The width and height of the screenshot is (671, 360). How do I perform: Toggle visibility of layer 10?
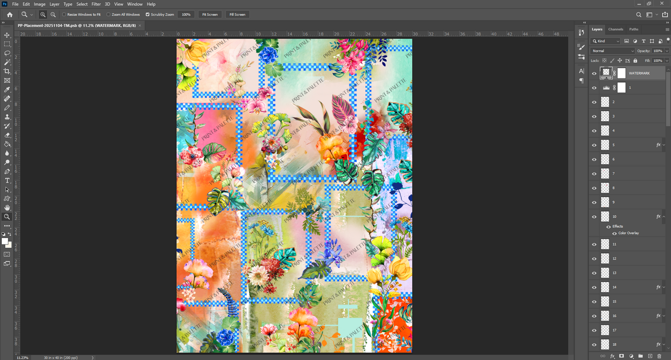[594, 216]
